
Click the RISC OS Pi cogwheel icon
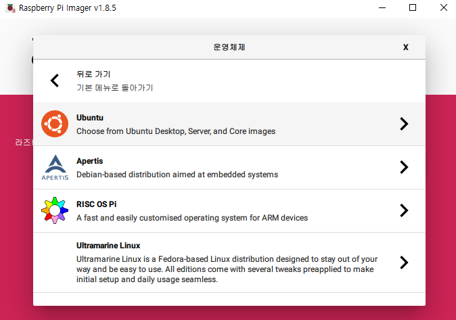coord(55,210)
